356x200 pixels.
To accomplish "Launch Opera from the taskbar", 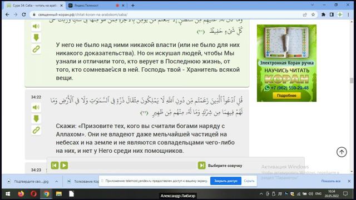I will [33, 194].
